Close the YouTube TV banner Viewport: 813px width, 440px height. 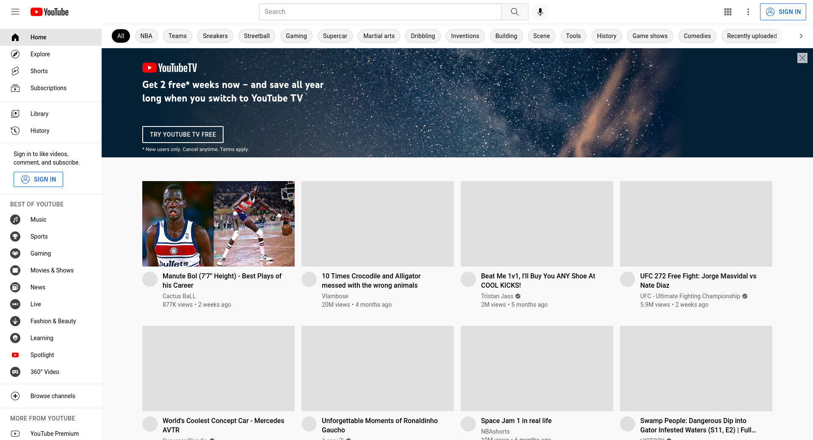[802, 58]
